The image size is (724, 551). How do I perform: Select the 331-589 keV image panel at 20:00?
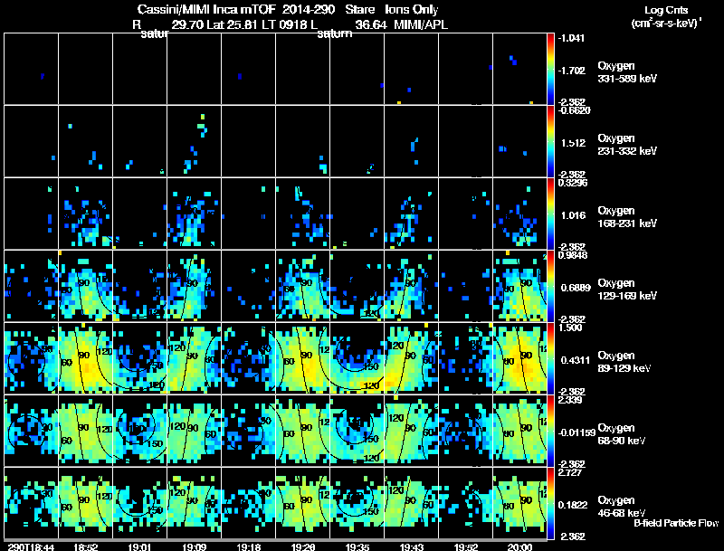(x=519, y=69)
